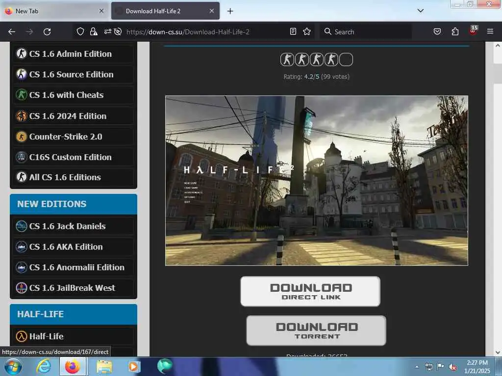Click the autoplay blocked icon in address bar
This screenshot has height=376, width=502.
tap(118, 31)
